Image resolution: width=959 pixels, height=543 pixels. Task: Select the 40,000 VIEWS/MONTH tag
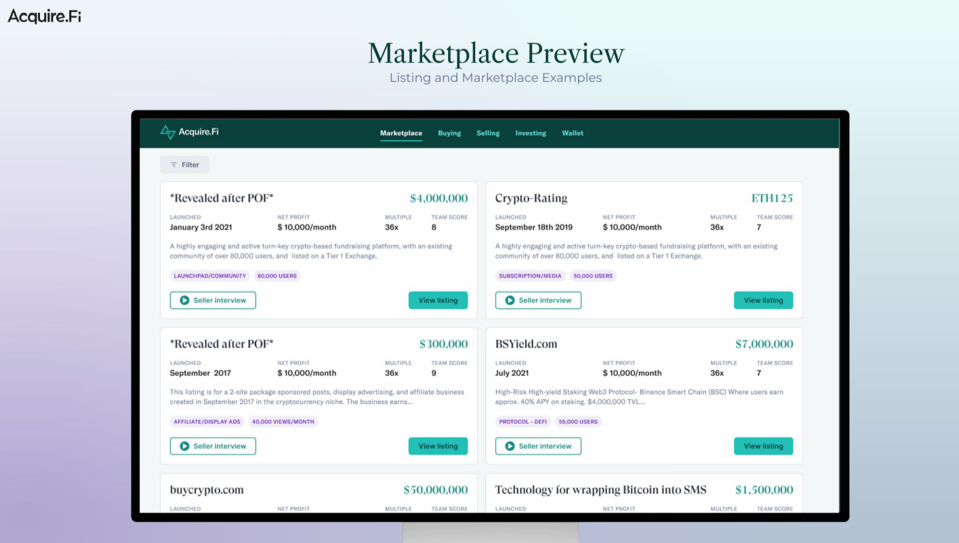coord(283,421)
